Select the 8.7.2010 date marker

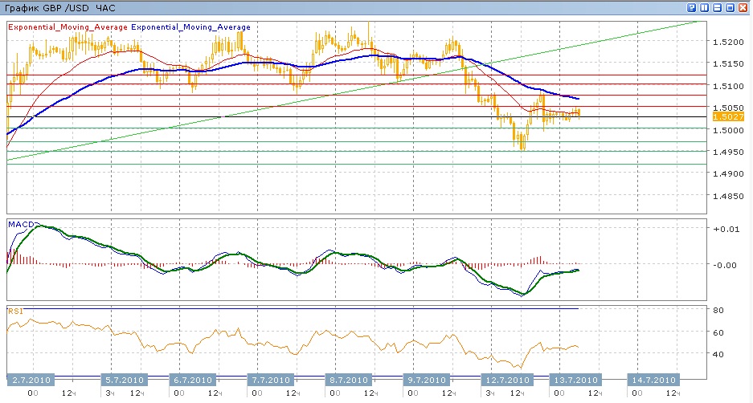tap(348, 380)
